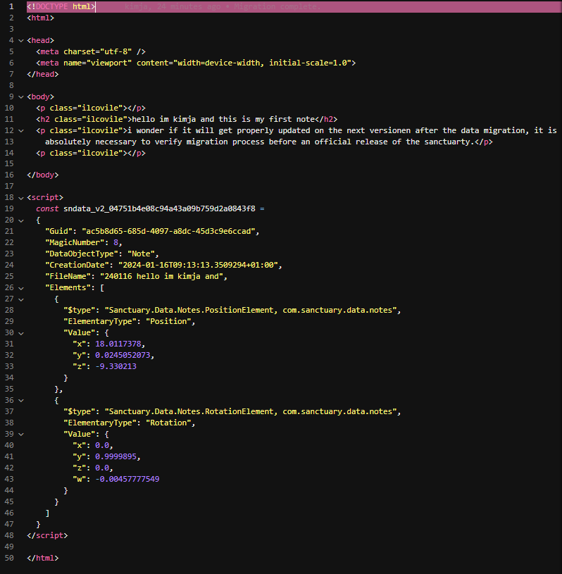Click the DataObjectType value "Note"
562x574 pixels.
click(x=141, y=254)
